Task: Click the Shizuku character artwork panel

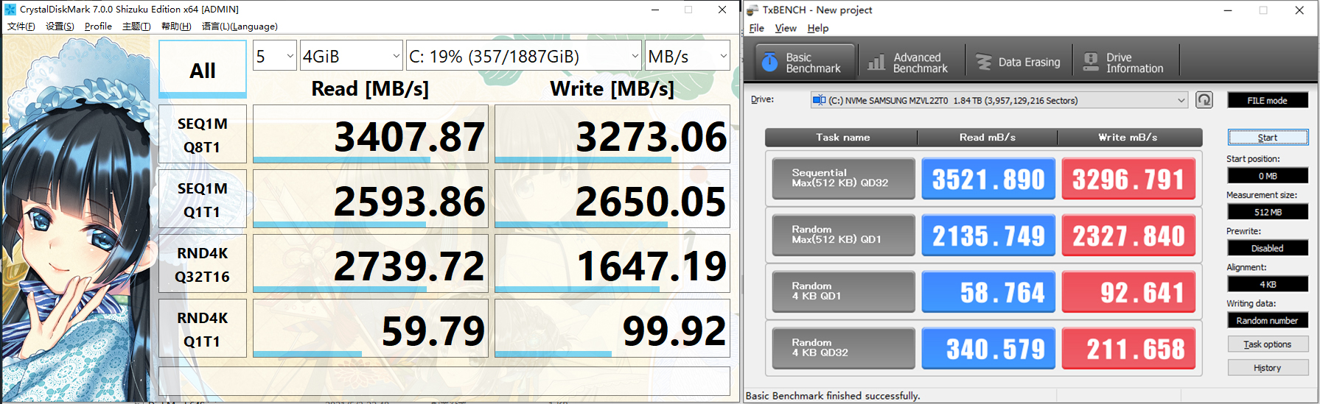Action: coord(77,218)
